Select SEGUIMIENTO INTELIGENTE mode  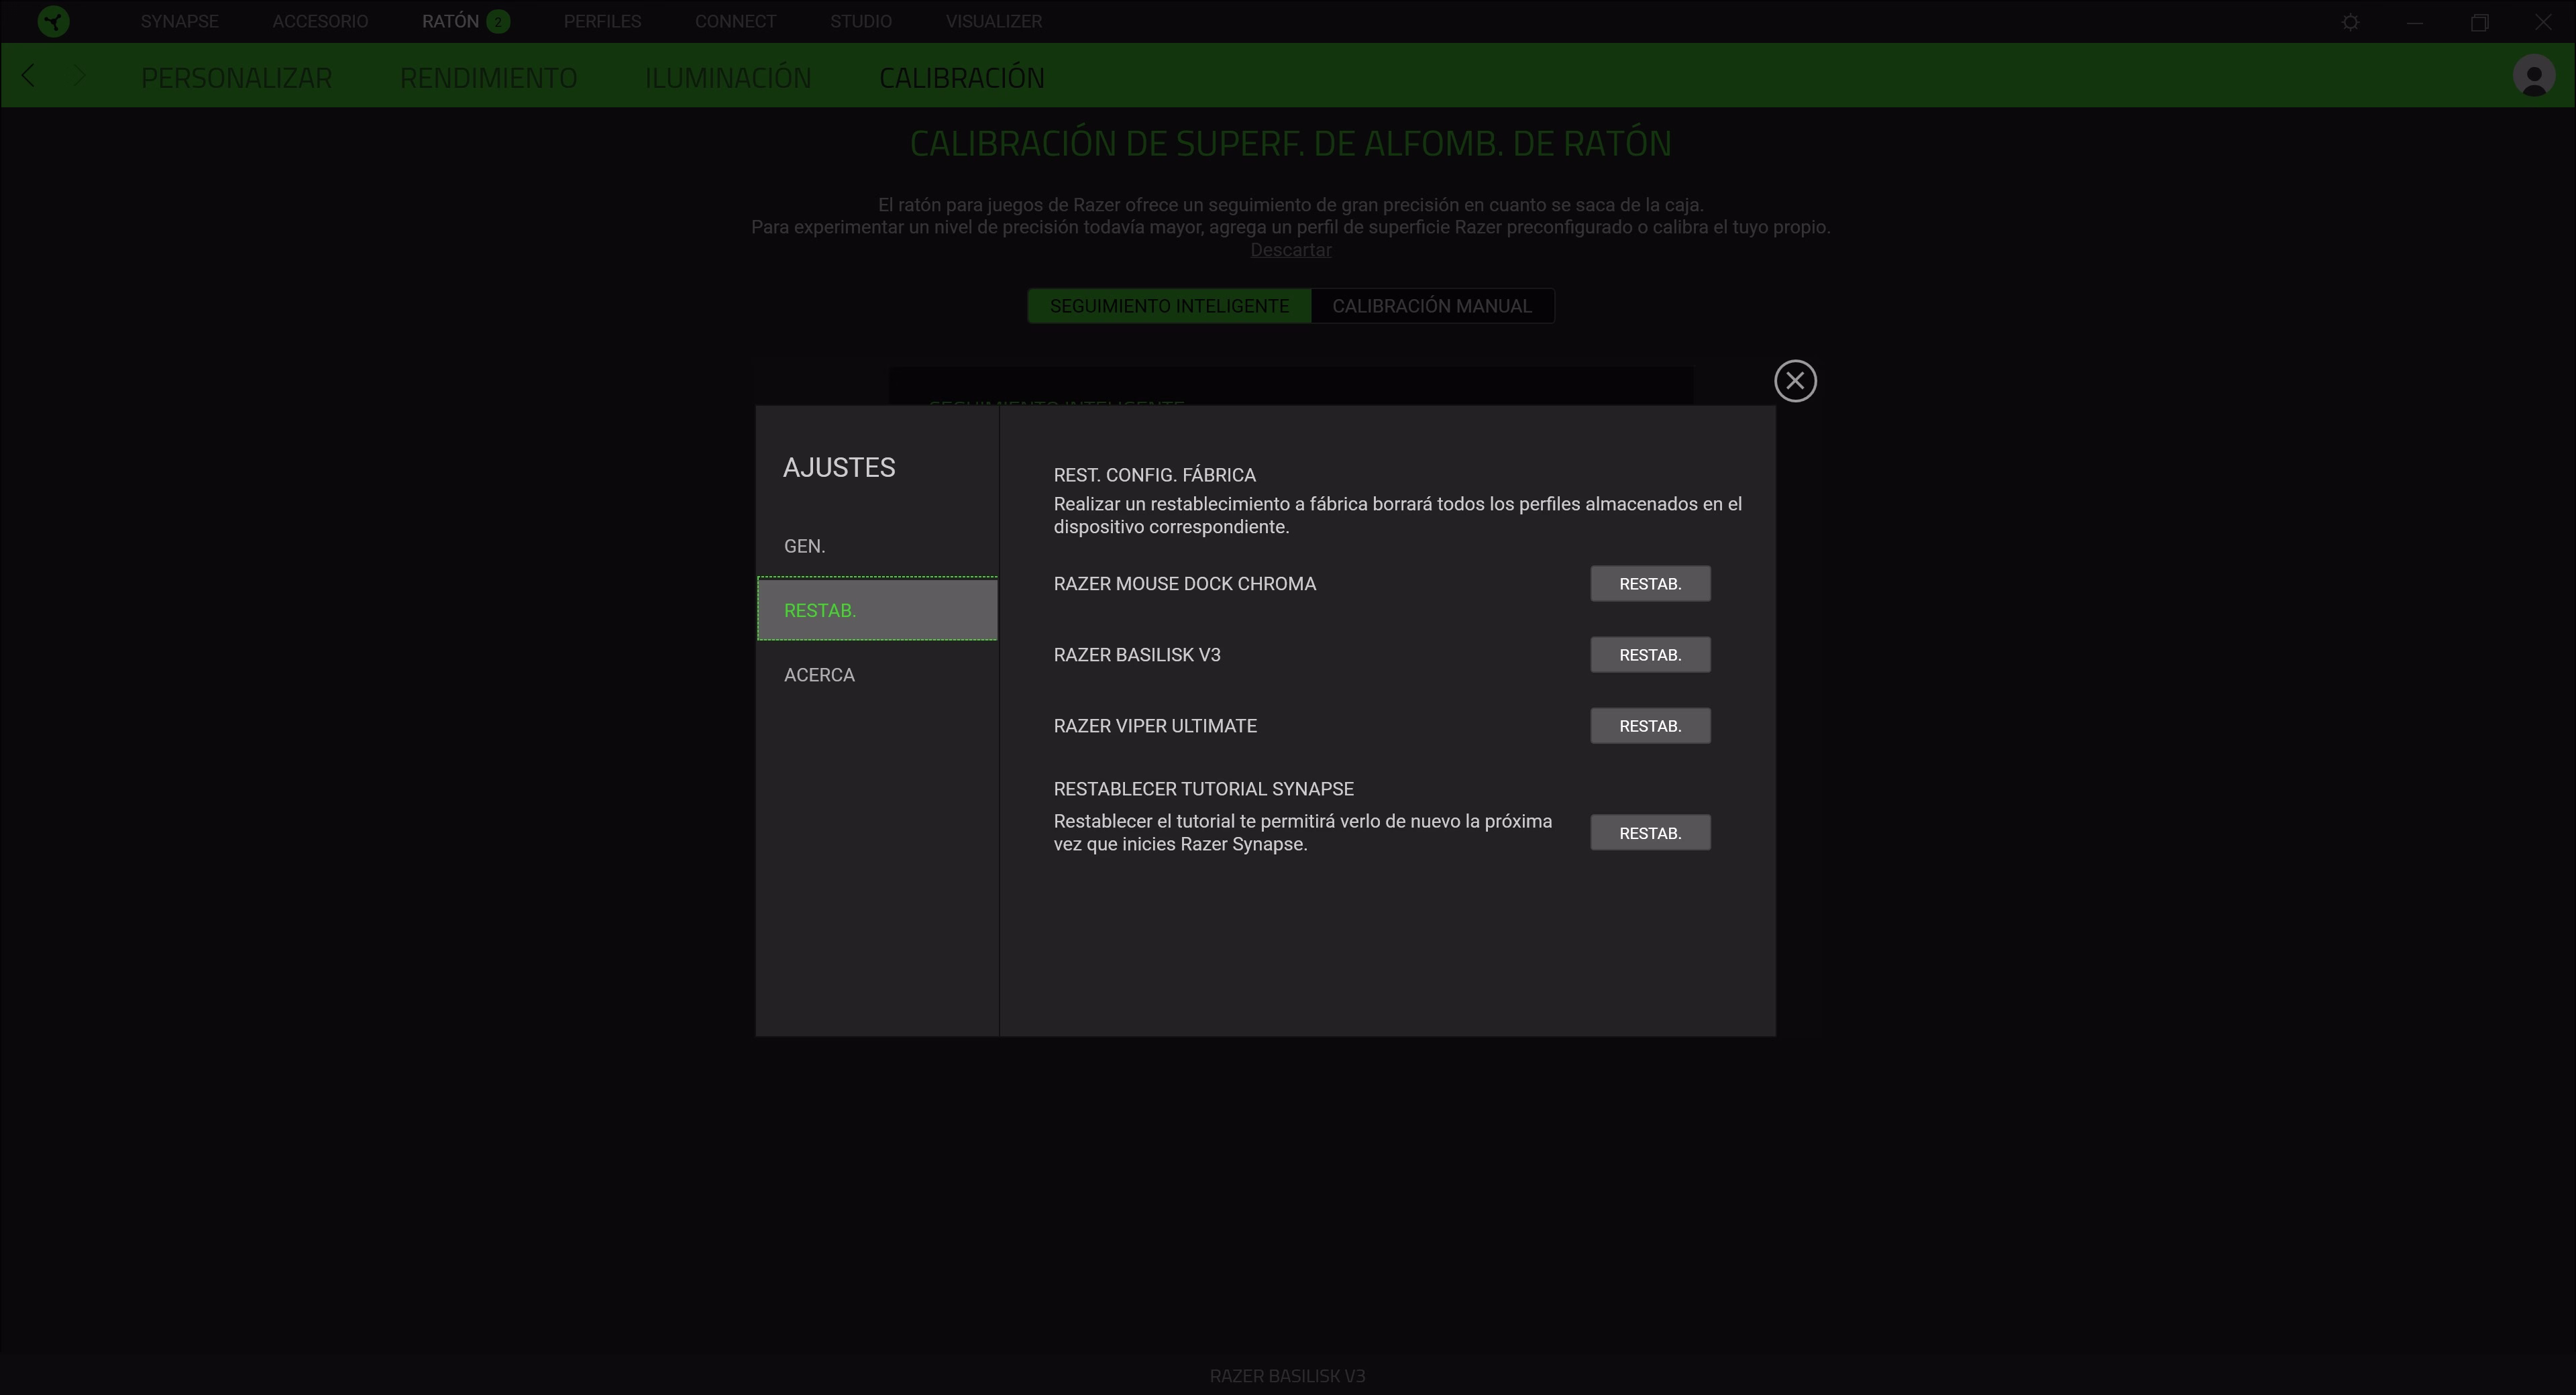(x=1169, y=306)
